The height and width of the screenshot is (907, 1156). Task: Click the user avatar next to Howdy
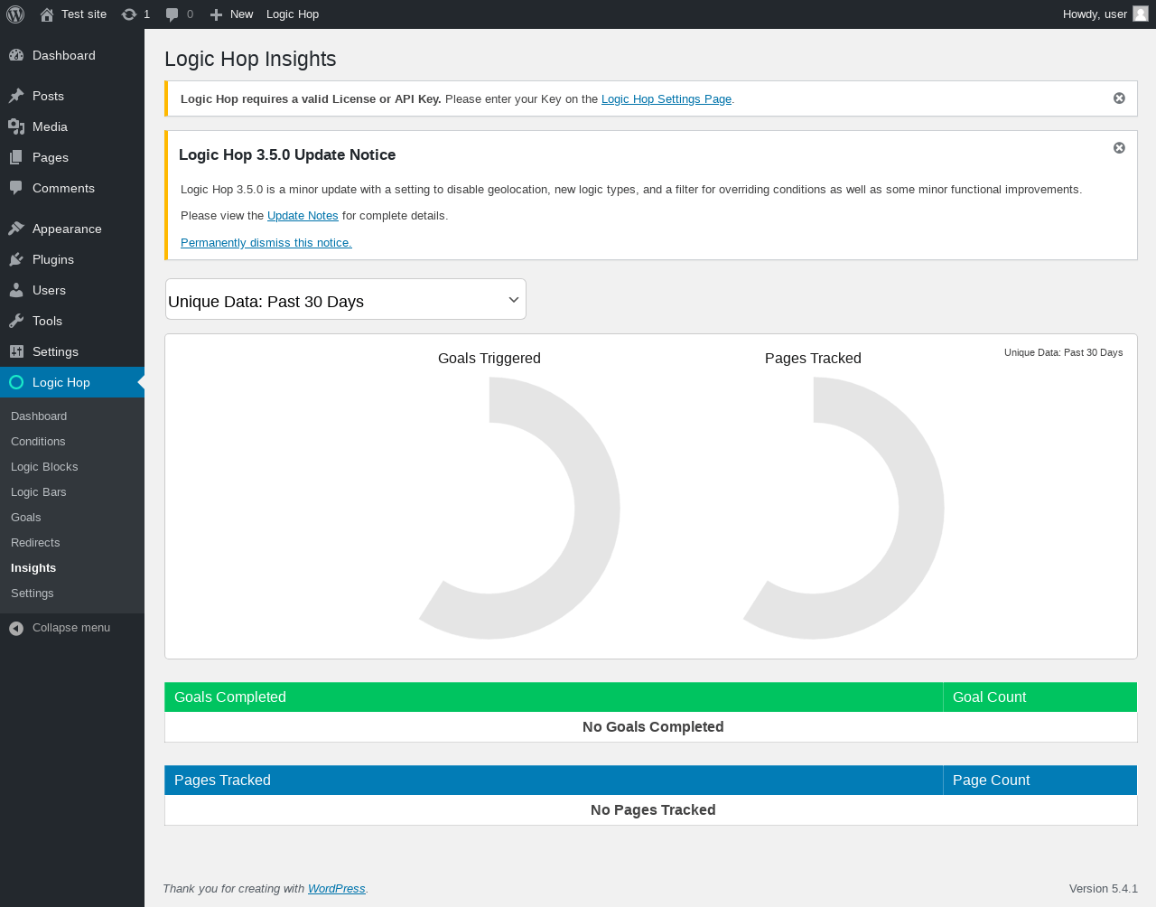click(x=1141, y=14)
